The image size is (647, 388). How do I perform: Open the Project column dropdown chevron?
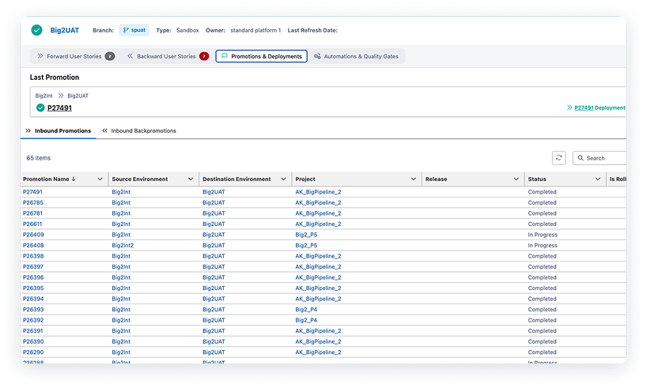414,179
